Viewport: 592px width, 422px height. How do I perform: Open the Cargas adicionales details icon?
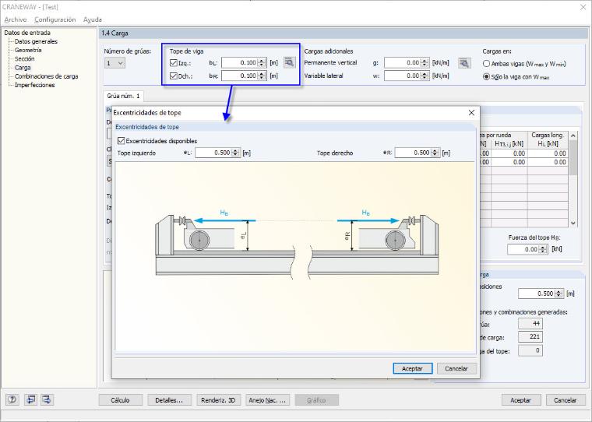click(464, 63)
